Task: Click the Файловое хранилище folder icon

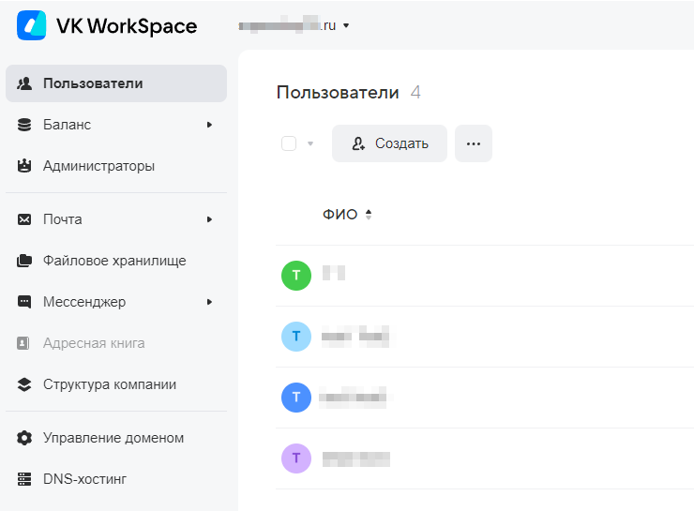Action: point(24,261)
